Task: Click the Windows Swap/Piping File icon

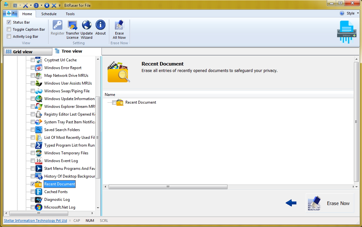Action: click(x=39, y=91)
